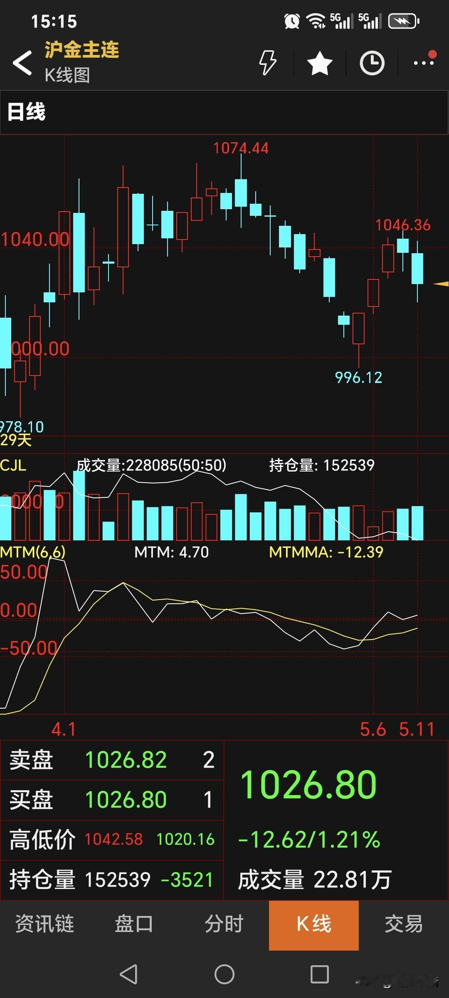Tap the 29天 day count label
The image size is (449, 998).
click(16, 440)
